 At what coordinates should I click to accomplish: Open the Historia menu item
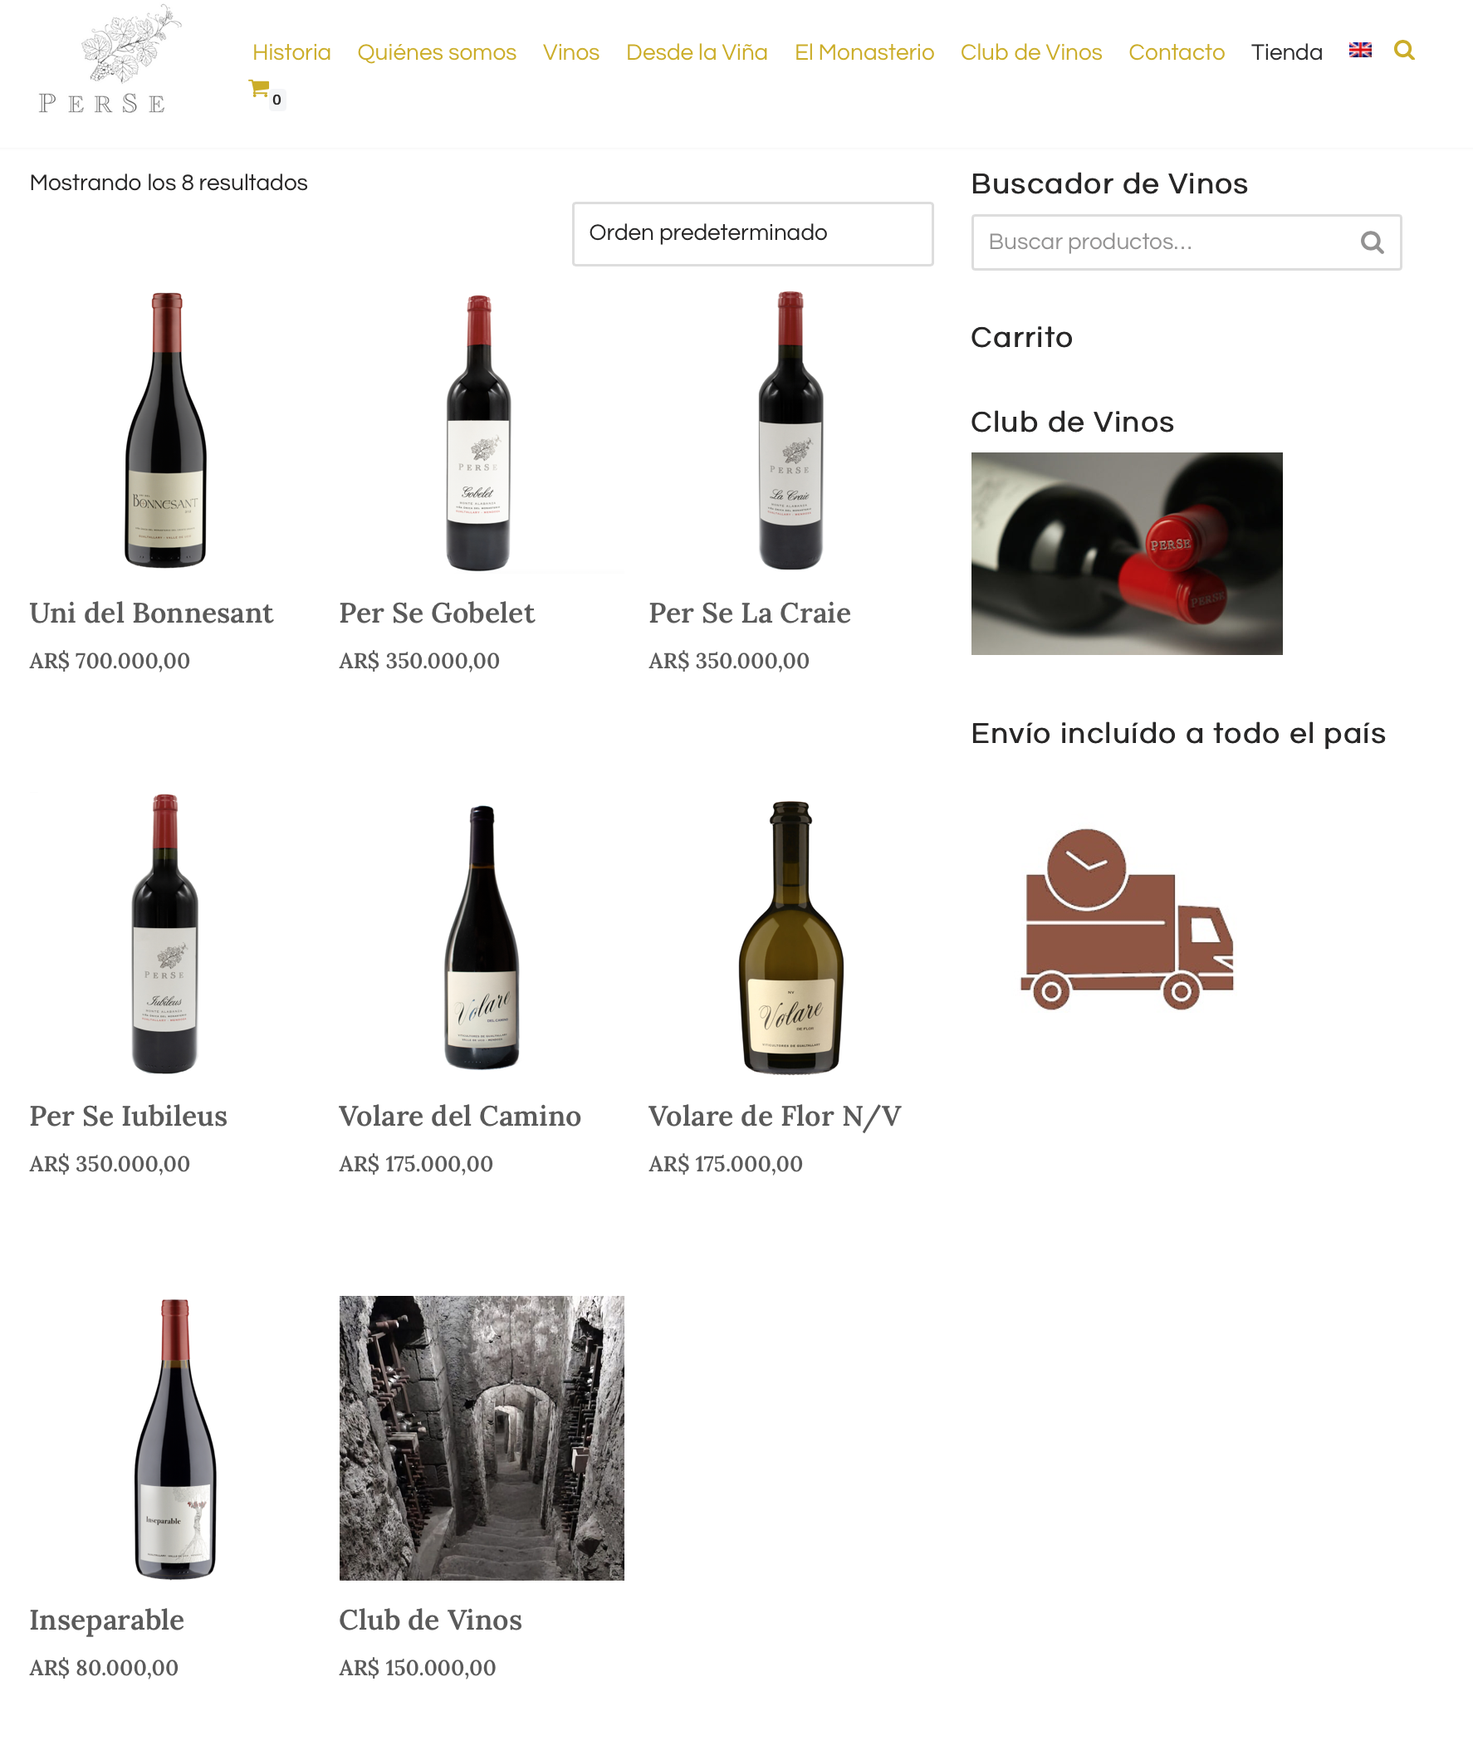(291, 52)
